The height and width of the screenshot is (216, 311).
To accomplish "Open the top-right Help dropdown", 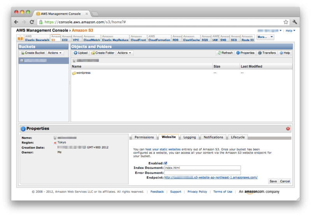I will (290, 31).
